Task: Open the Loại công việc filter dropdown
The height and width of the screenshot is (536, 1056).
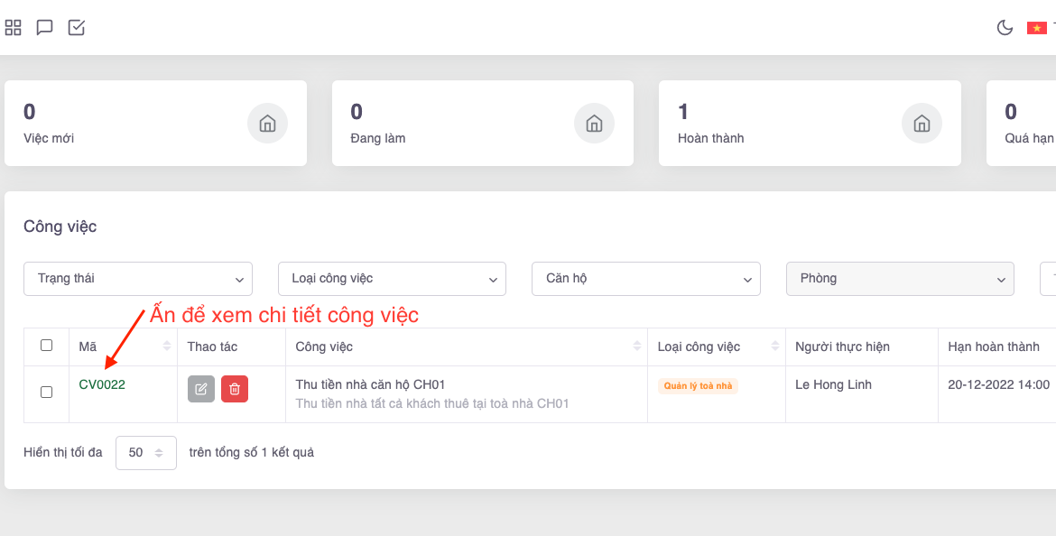Action: pos(393,279)
